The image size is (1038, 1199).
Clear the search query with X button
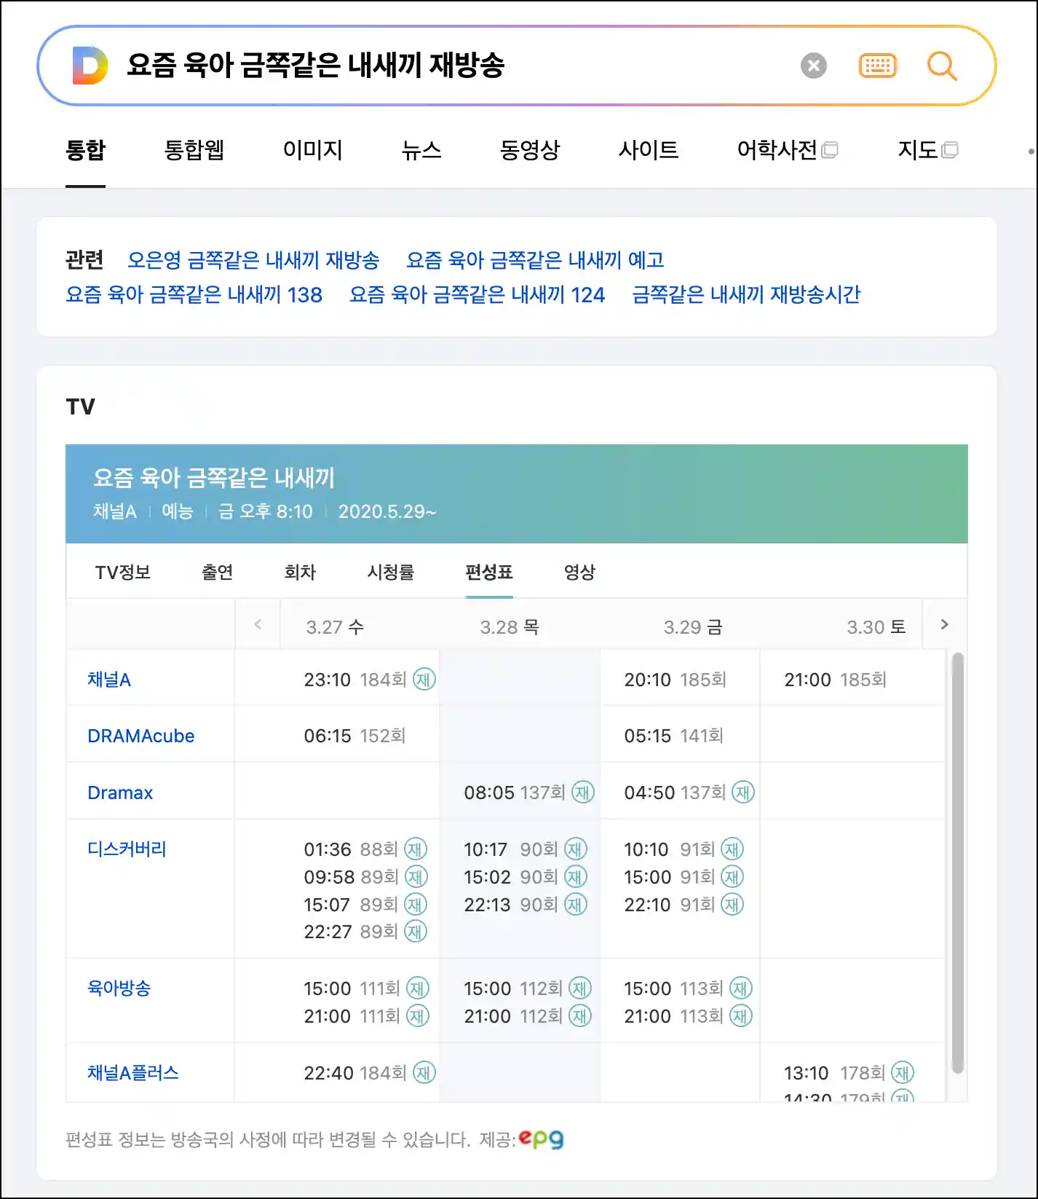pyautogui.click(x=814, y=66)
